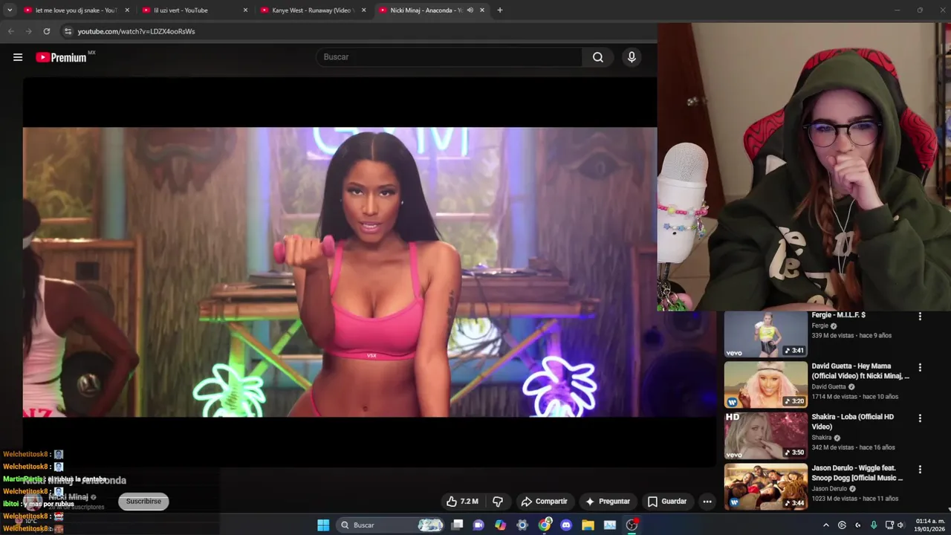Expand Chrome tab search dropdown
951x535 pixels.
coord(10,10)
